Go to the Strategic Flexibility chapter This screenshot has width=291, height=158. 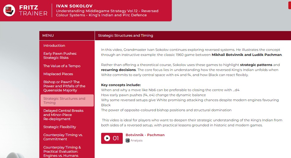(59, 127)
